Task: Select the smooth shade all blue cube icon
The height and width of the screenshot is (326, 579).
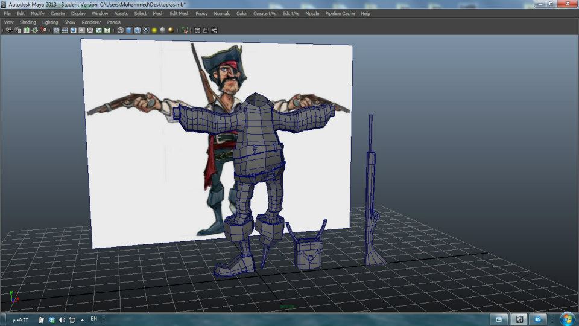Action: (x=128, y=30)
